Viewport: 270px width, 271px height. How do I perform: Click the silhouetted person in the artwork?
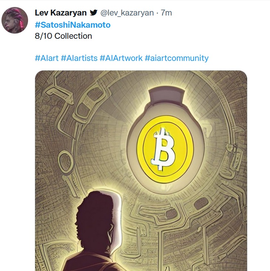click(94, 231)
